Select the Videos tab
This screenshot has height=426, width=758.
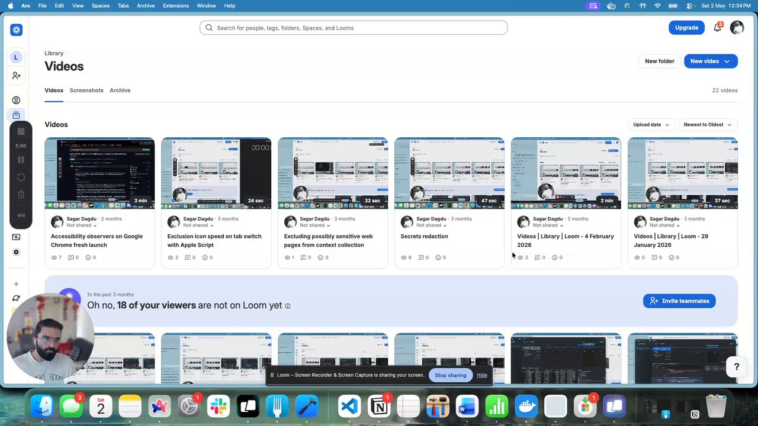[x=54, y=91]
